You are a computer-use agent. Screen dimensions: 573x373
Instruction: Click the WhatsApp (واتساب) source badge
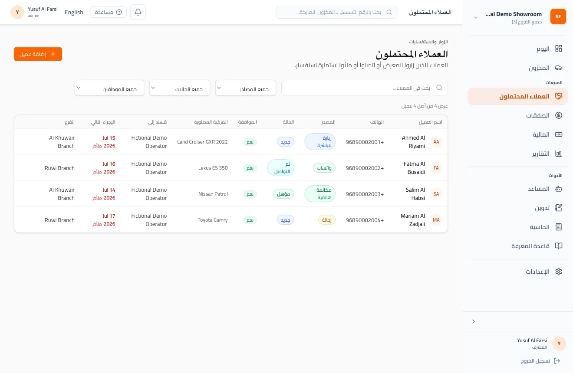[324, 168]
